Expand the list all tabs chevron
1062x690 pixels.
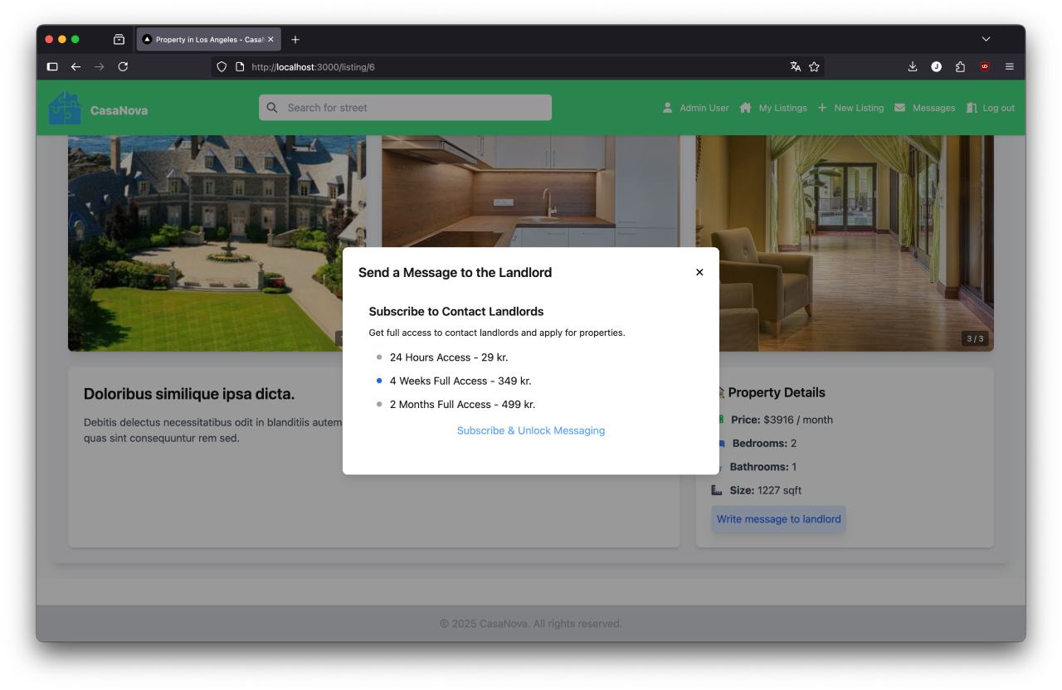pyautogui.click(x=986, y=39)
